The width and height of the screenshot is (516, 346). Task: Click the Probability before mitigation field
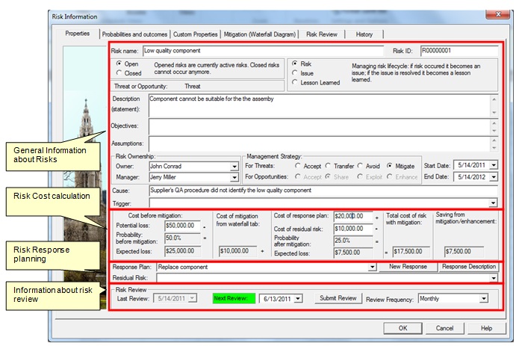coord(182,238)
